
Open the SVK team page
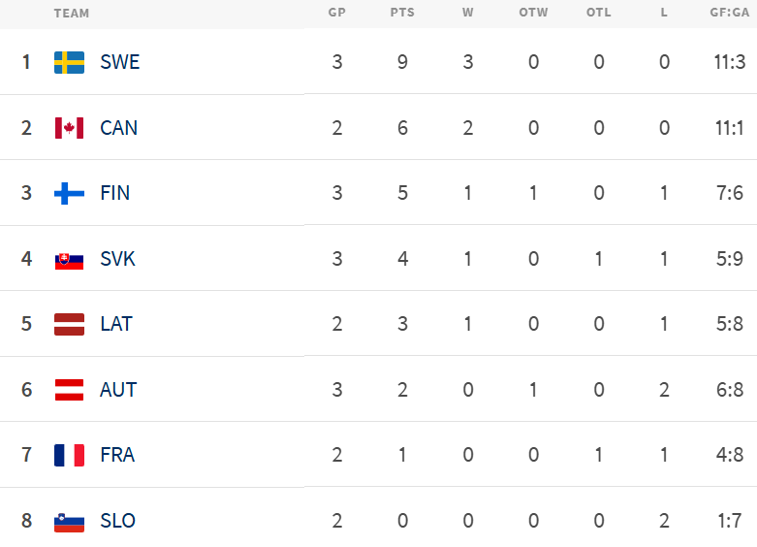[118, 259]
